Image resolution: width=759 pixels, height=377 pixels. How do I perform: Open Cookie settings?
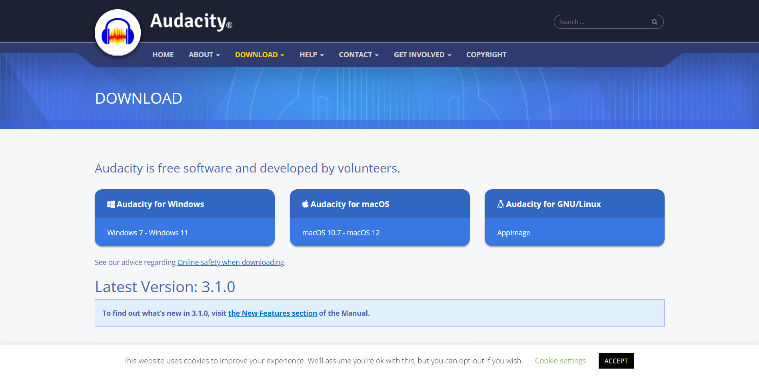pos(560,361)
